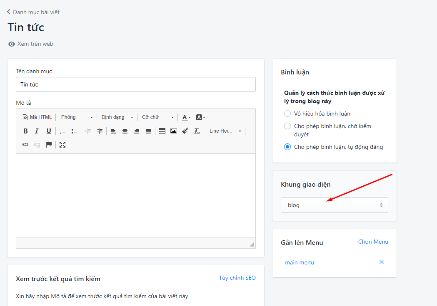The height and width of the screenshot is (306, 437).
Task: Insert a hyperlink with link icon
Action: [x=25, y=145]
